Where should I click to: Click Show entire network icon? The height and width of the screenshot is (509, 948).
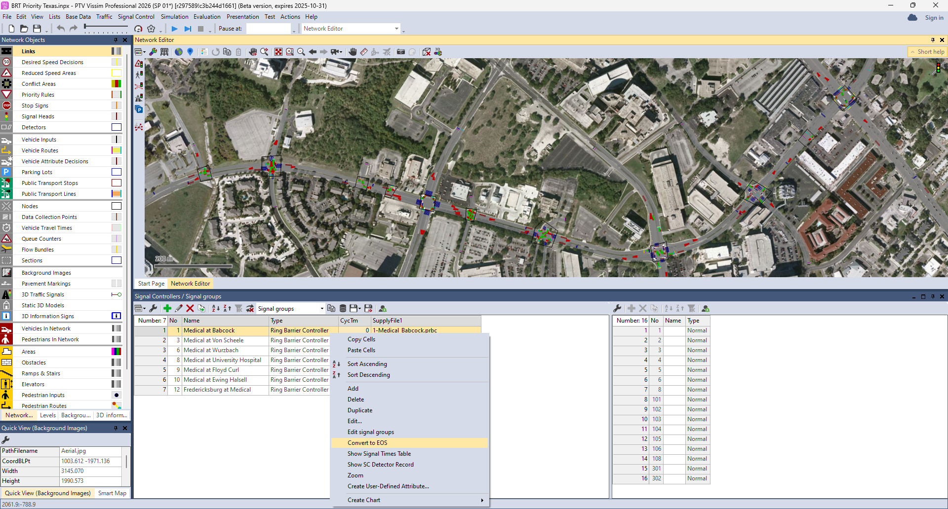278,52
